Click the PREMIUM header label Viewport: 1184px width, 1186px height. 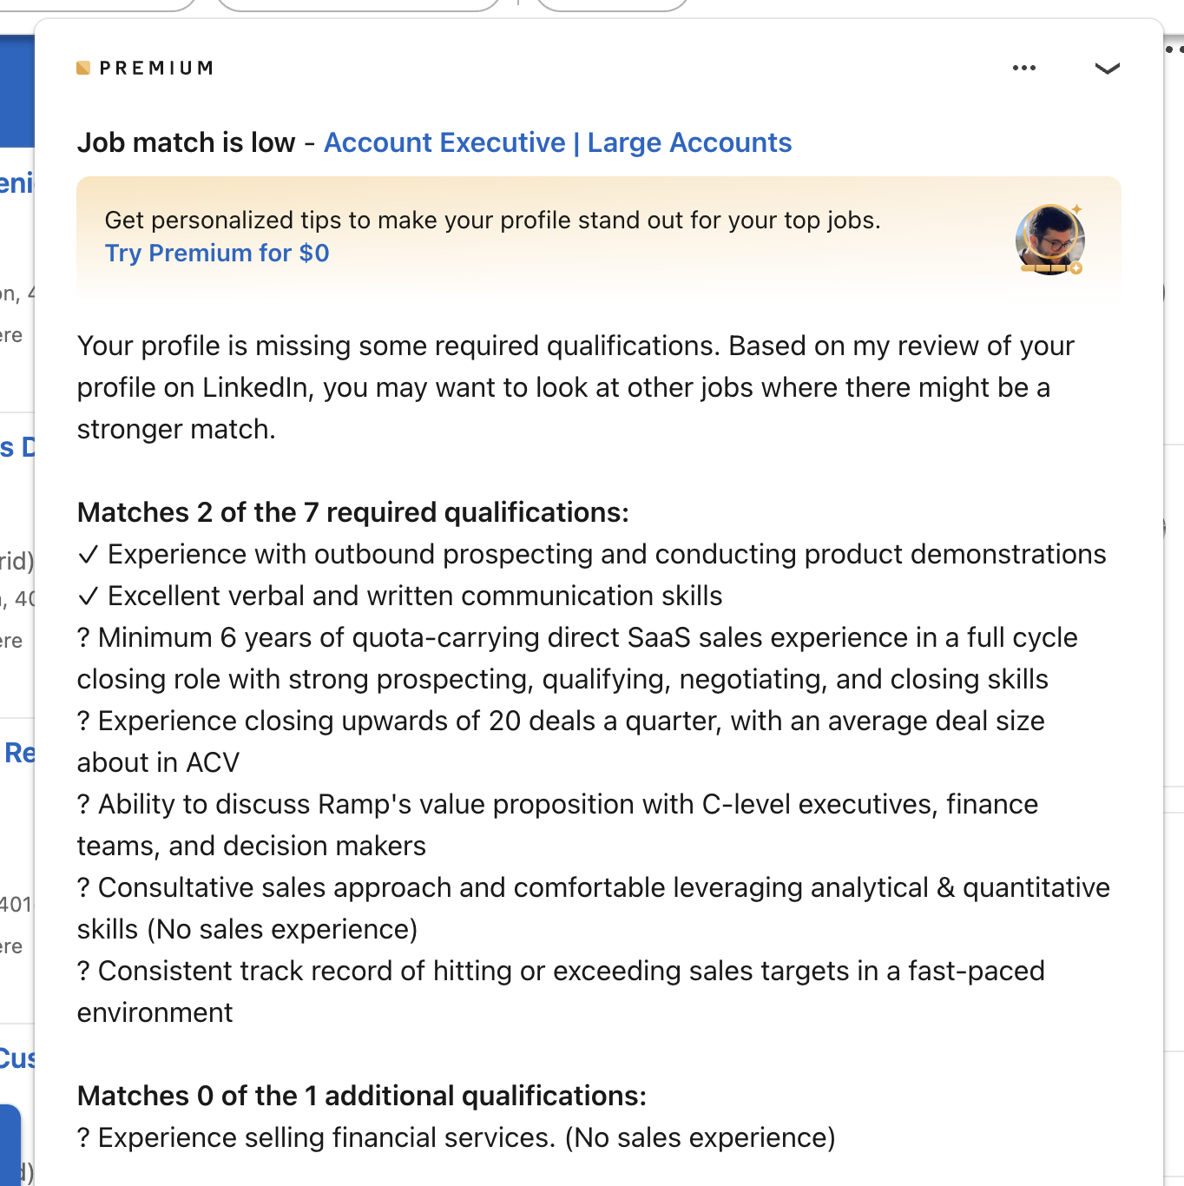click(x=156, y=68)
